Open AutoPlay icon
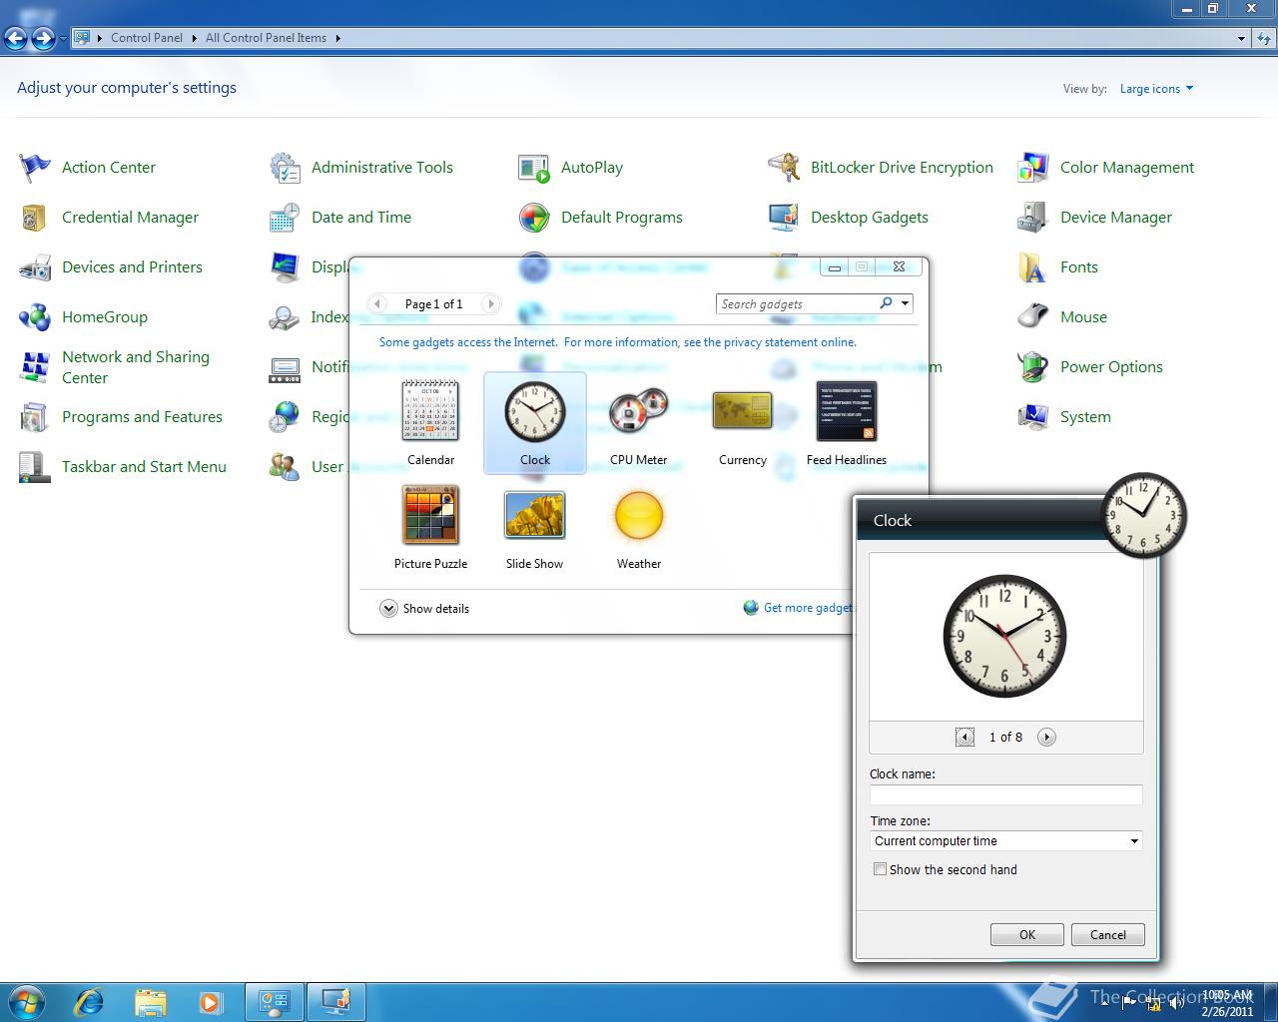This screenshot has height=1022, width=1278. [534, 168]
